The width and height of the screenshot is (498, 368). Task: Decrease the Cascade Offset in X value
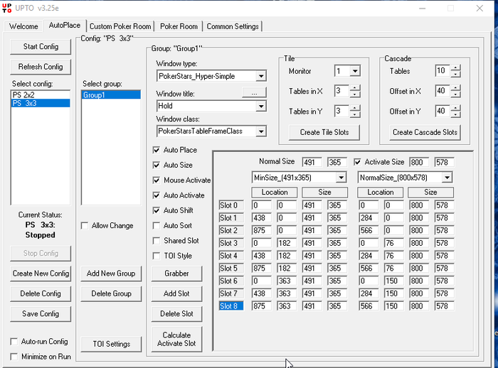coord(455,94)
